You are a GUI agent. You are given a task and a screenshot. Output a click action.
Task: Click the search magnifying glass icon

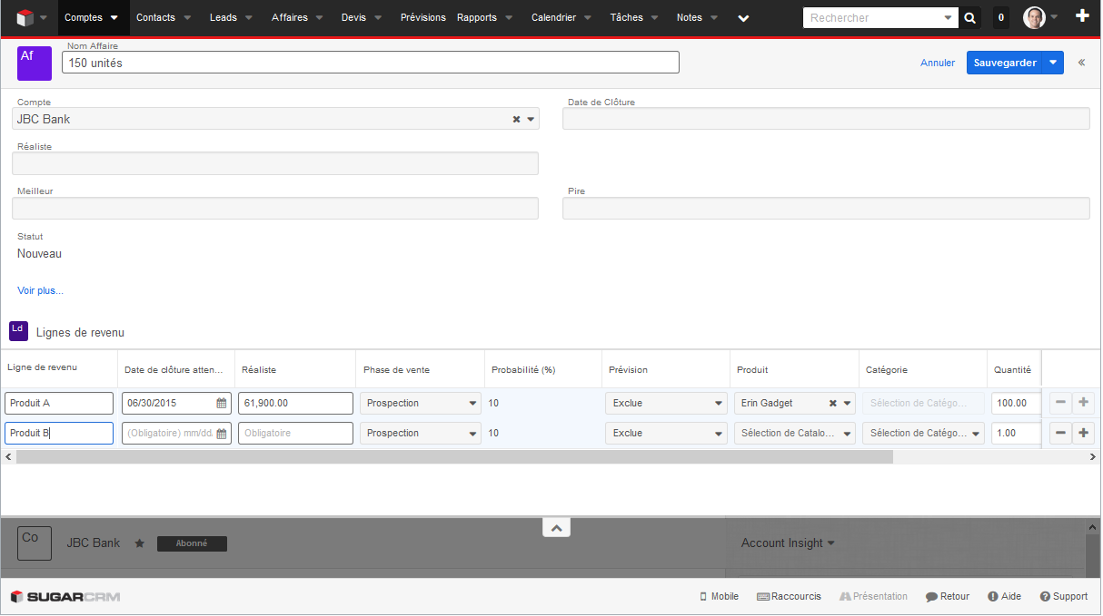(970, 17)
